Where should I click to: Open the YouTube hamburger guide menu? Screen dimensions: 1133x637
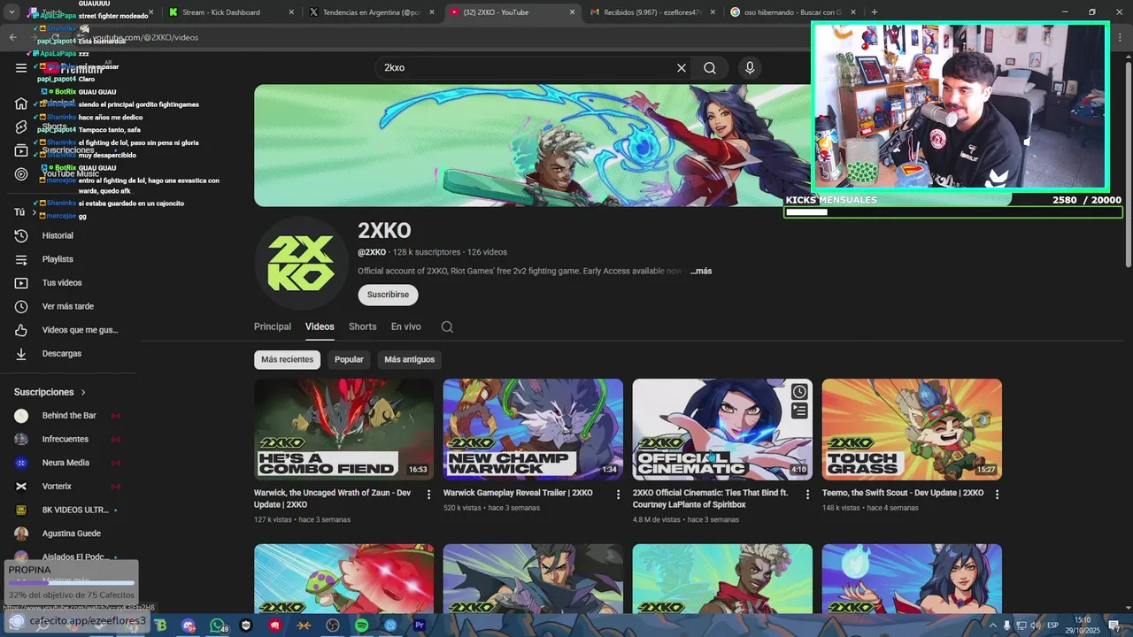point(21,68)
